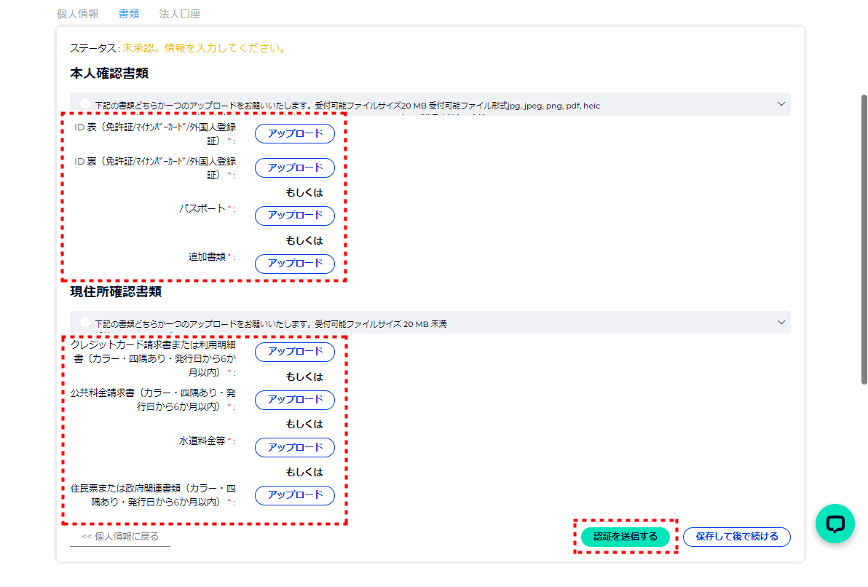Open the 個人情報 tab
Screen dimensions: 868x587
tap(77, 14)
